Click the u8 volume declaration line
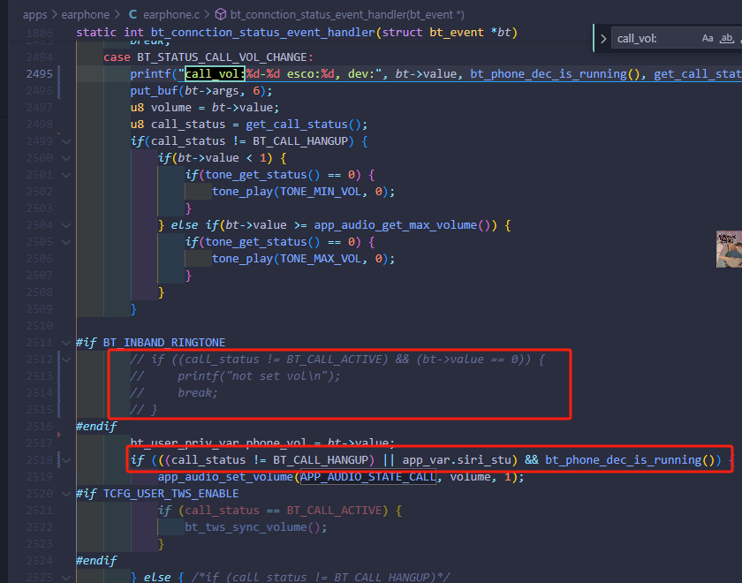This screenshot has height=583, width=742. (205, 108)
